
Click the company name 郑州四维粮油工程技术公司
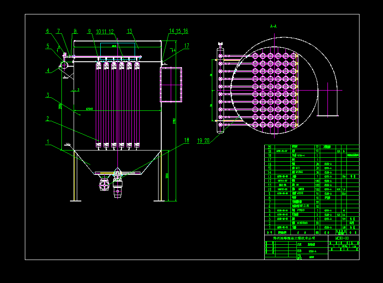click(294, 238)
